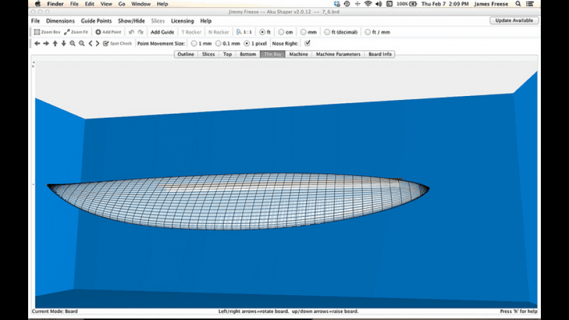Image resolution: width=569 pixels, height=320 pixels.
Task: Click the Update Available button
Action: click(x=514, y=21)
